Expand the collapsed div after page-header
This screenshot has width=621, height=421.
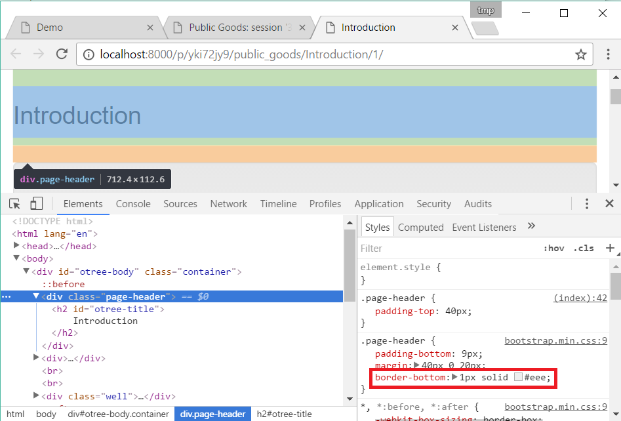pos(36,357)
